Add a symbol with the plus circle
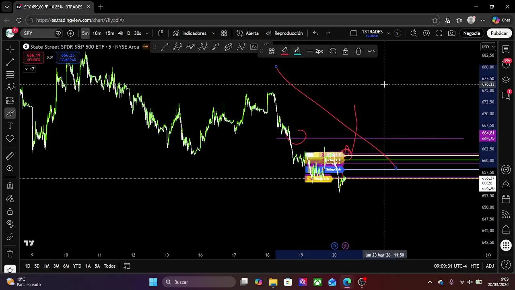Screen dimensions: 515x290 [70, 33]
